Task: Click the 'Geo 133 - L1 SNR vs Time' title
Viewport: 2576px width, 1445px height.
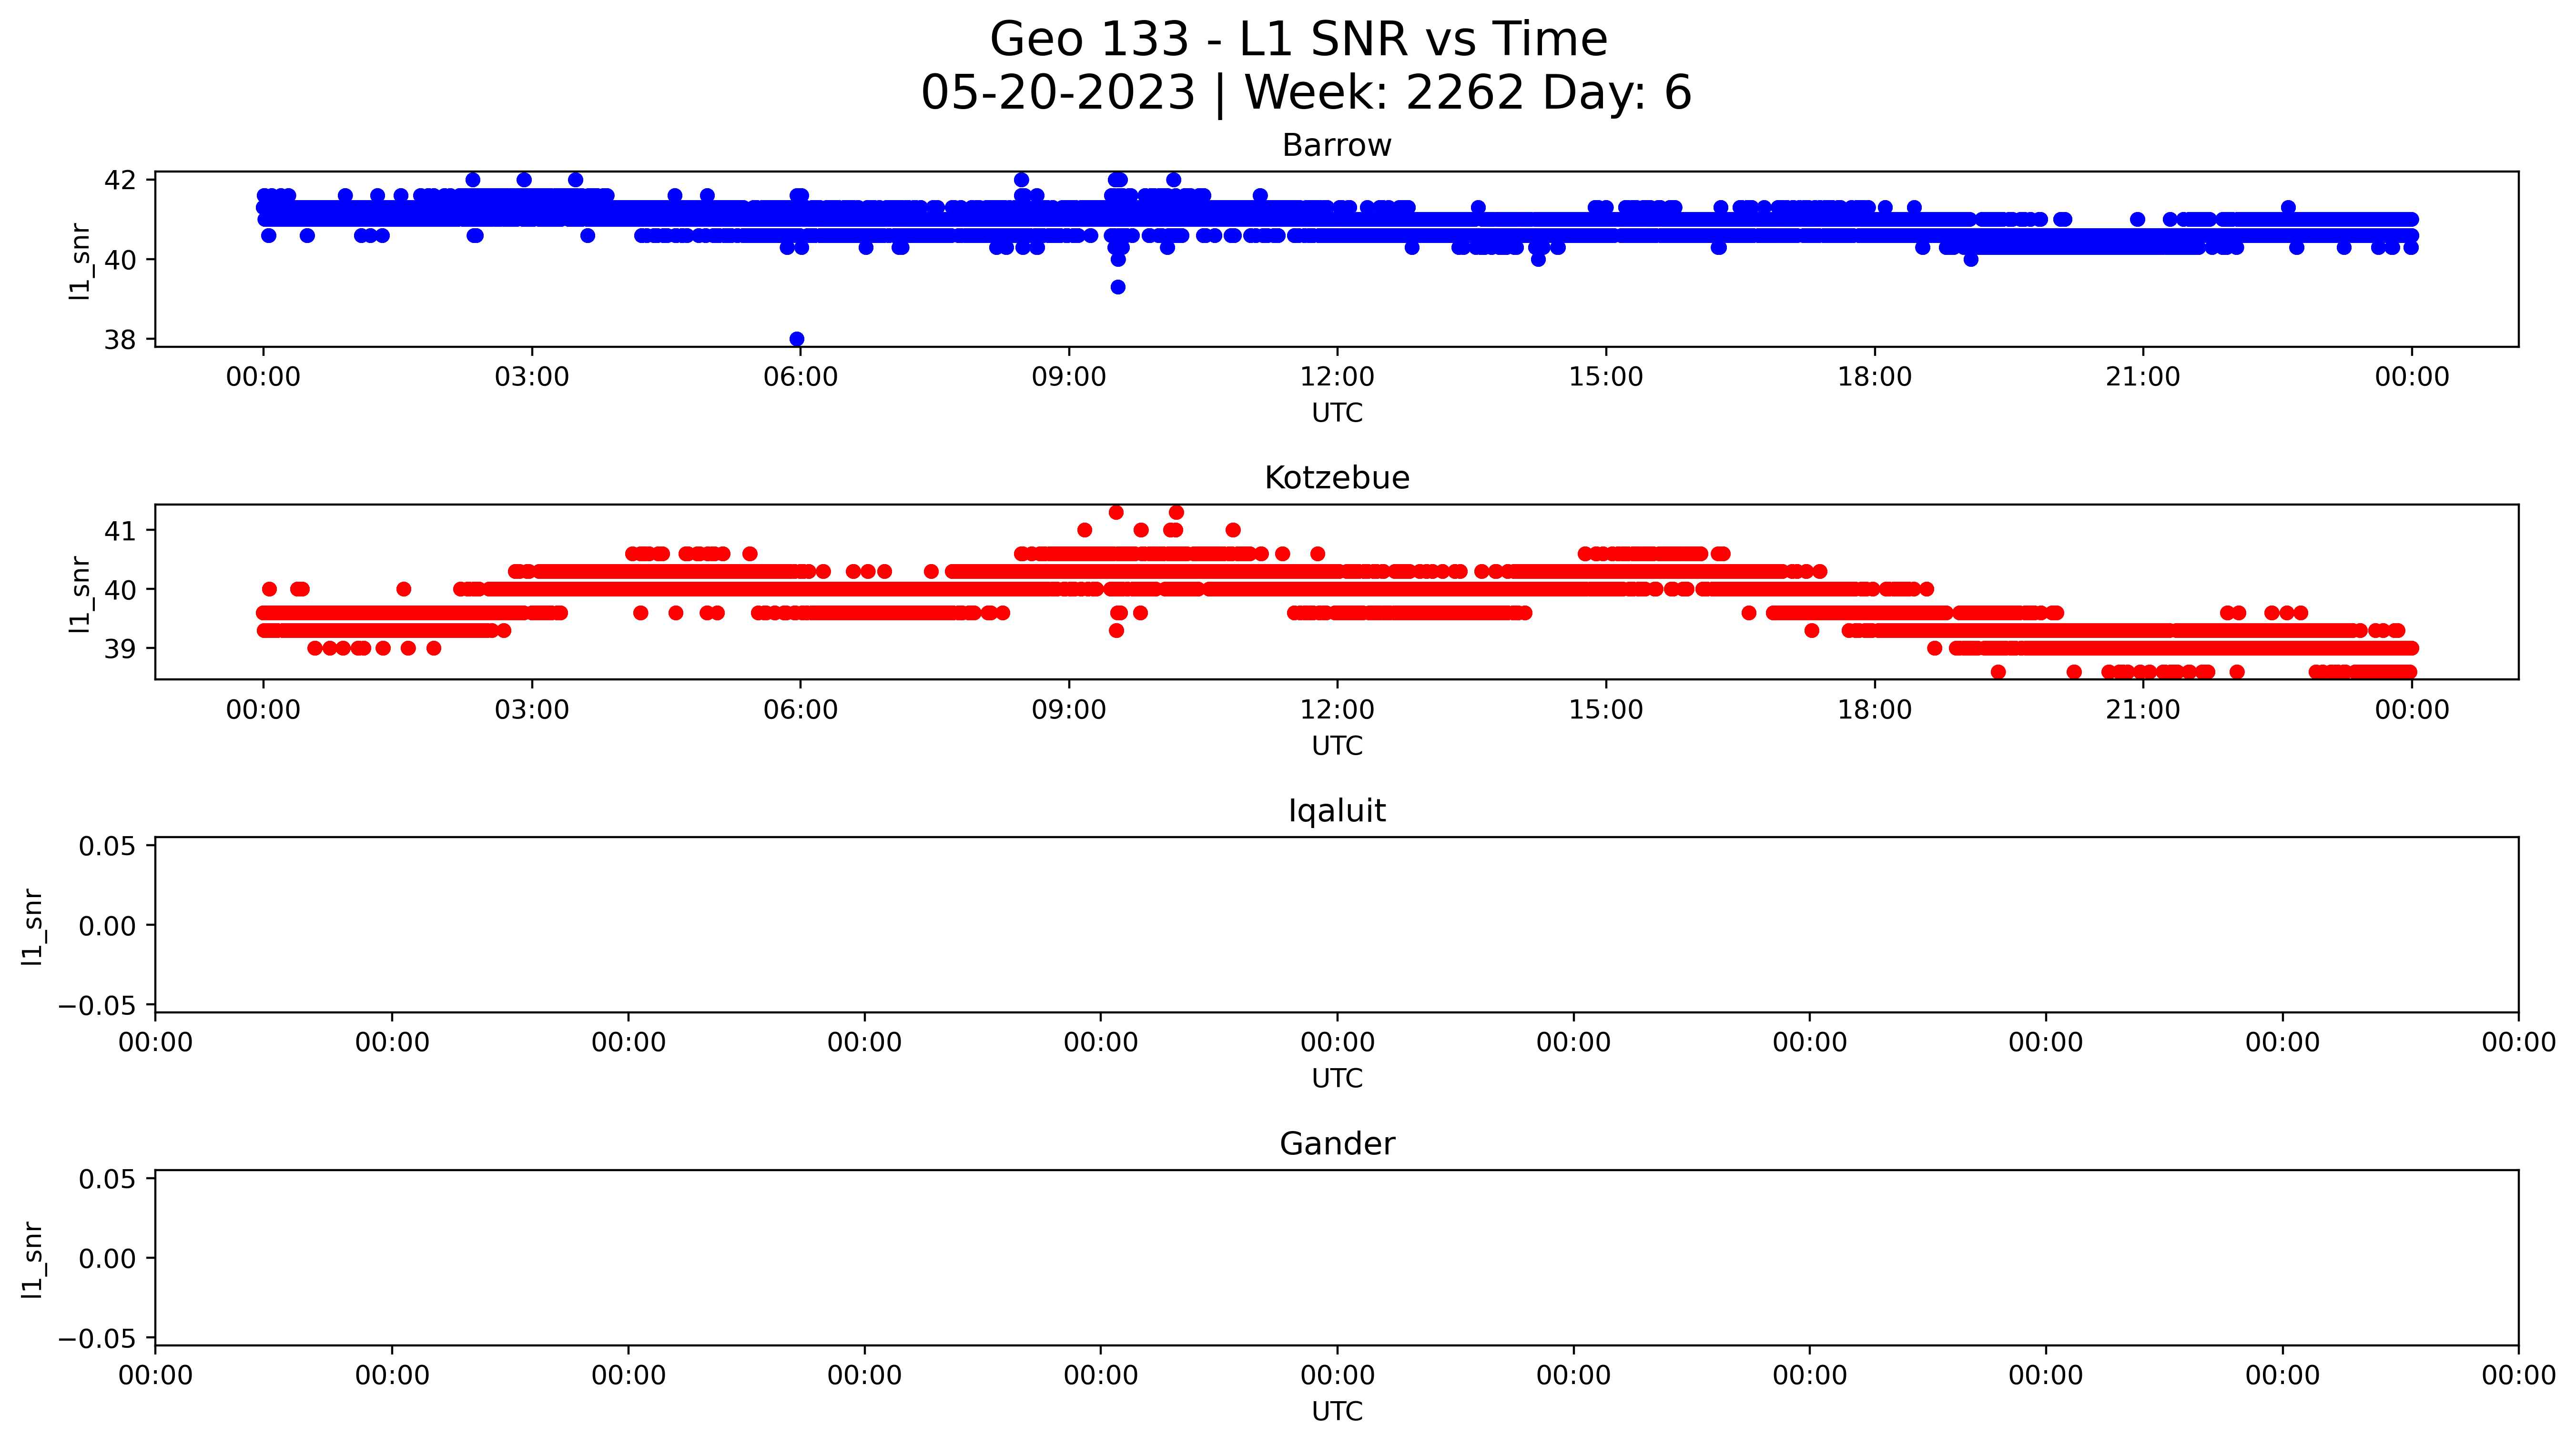Action: pyautogui.click(x=1298, y=40)
